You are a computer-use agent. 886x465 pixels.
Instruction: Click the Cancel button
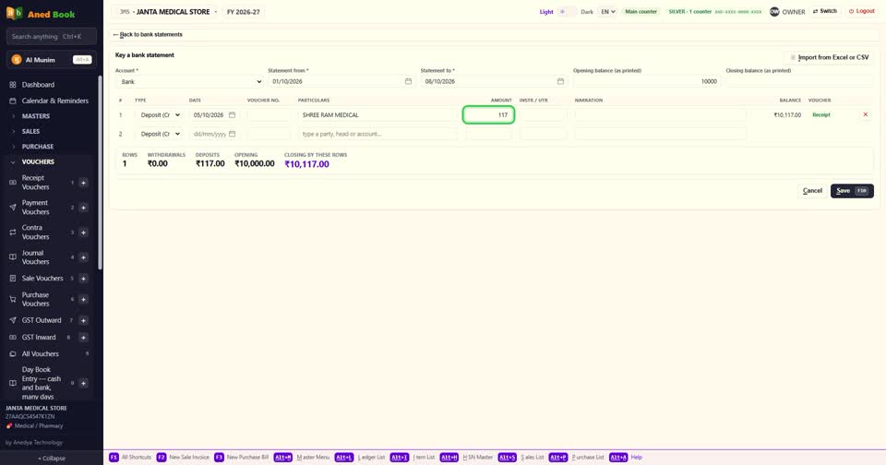[x=812, y=191]
